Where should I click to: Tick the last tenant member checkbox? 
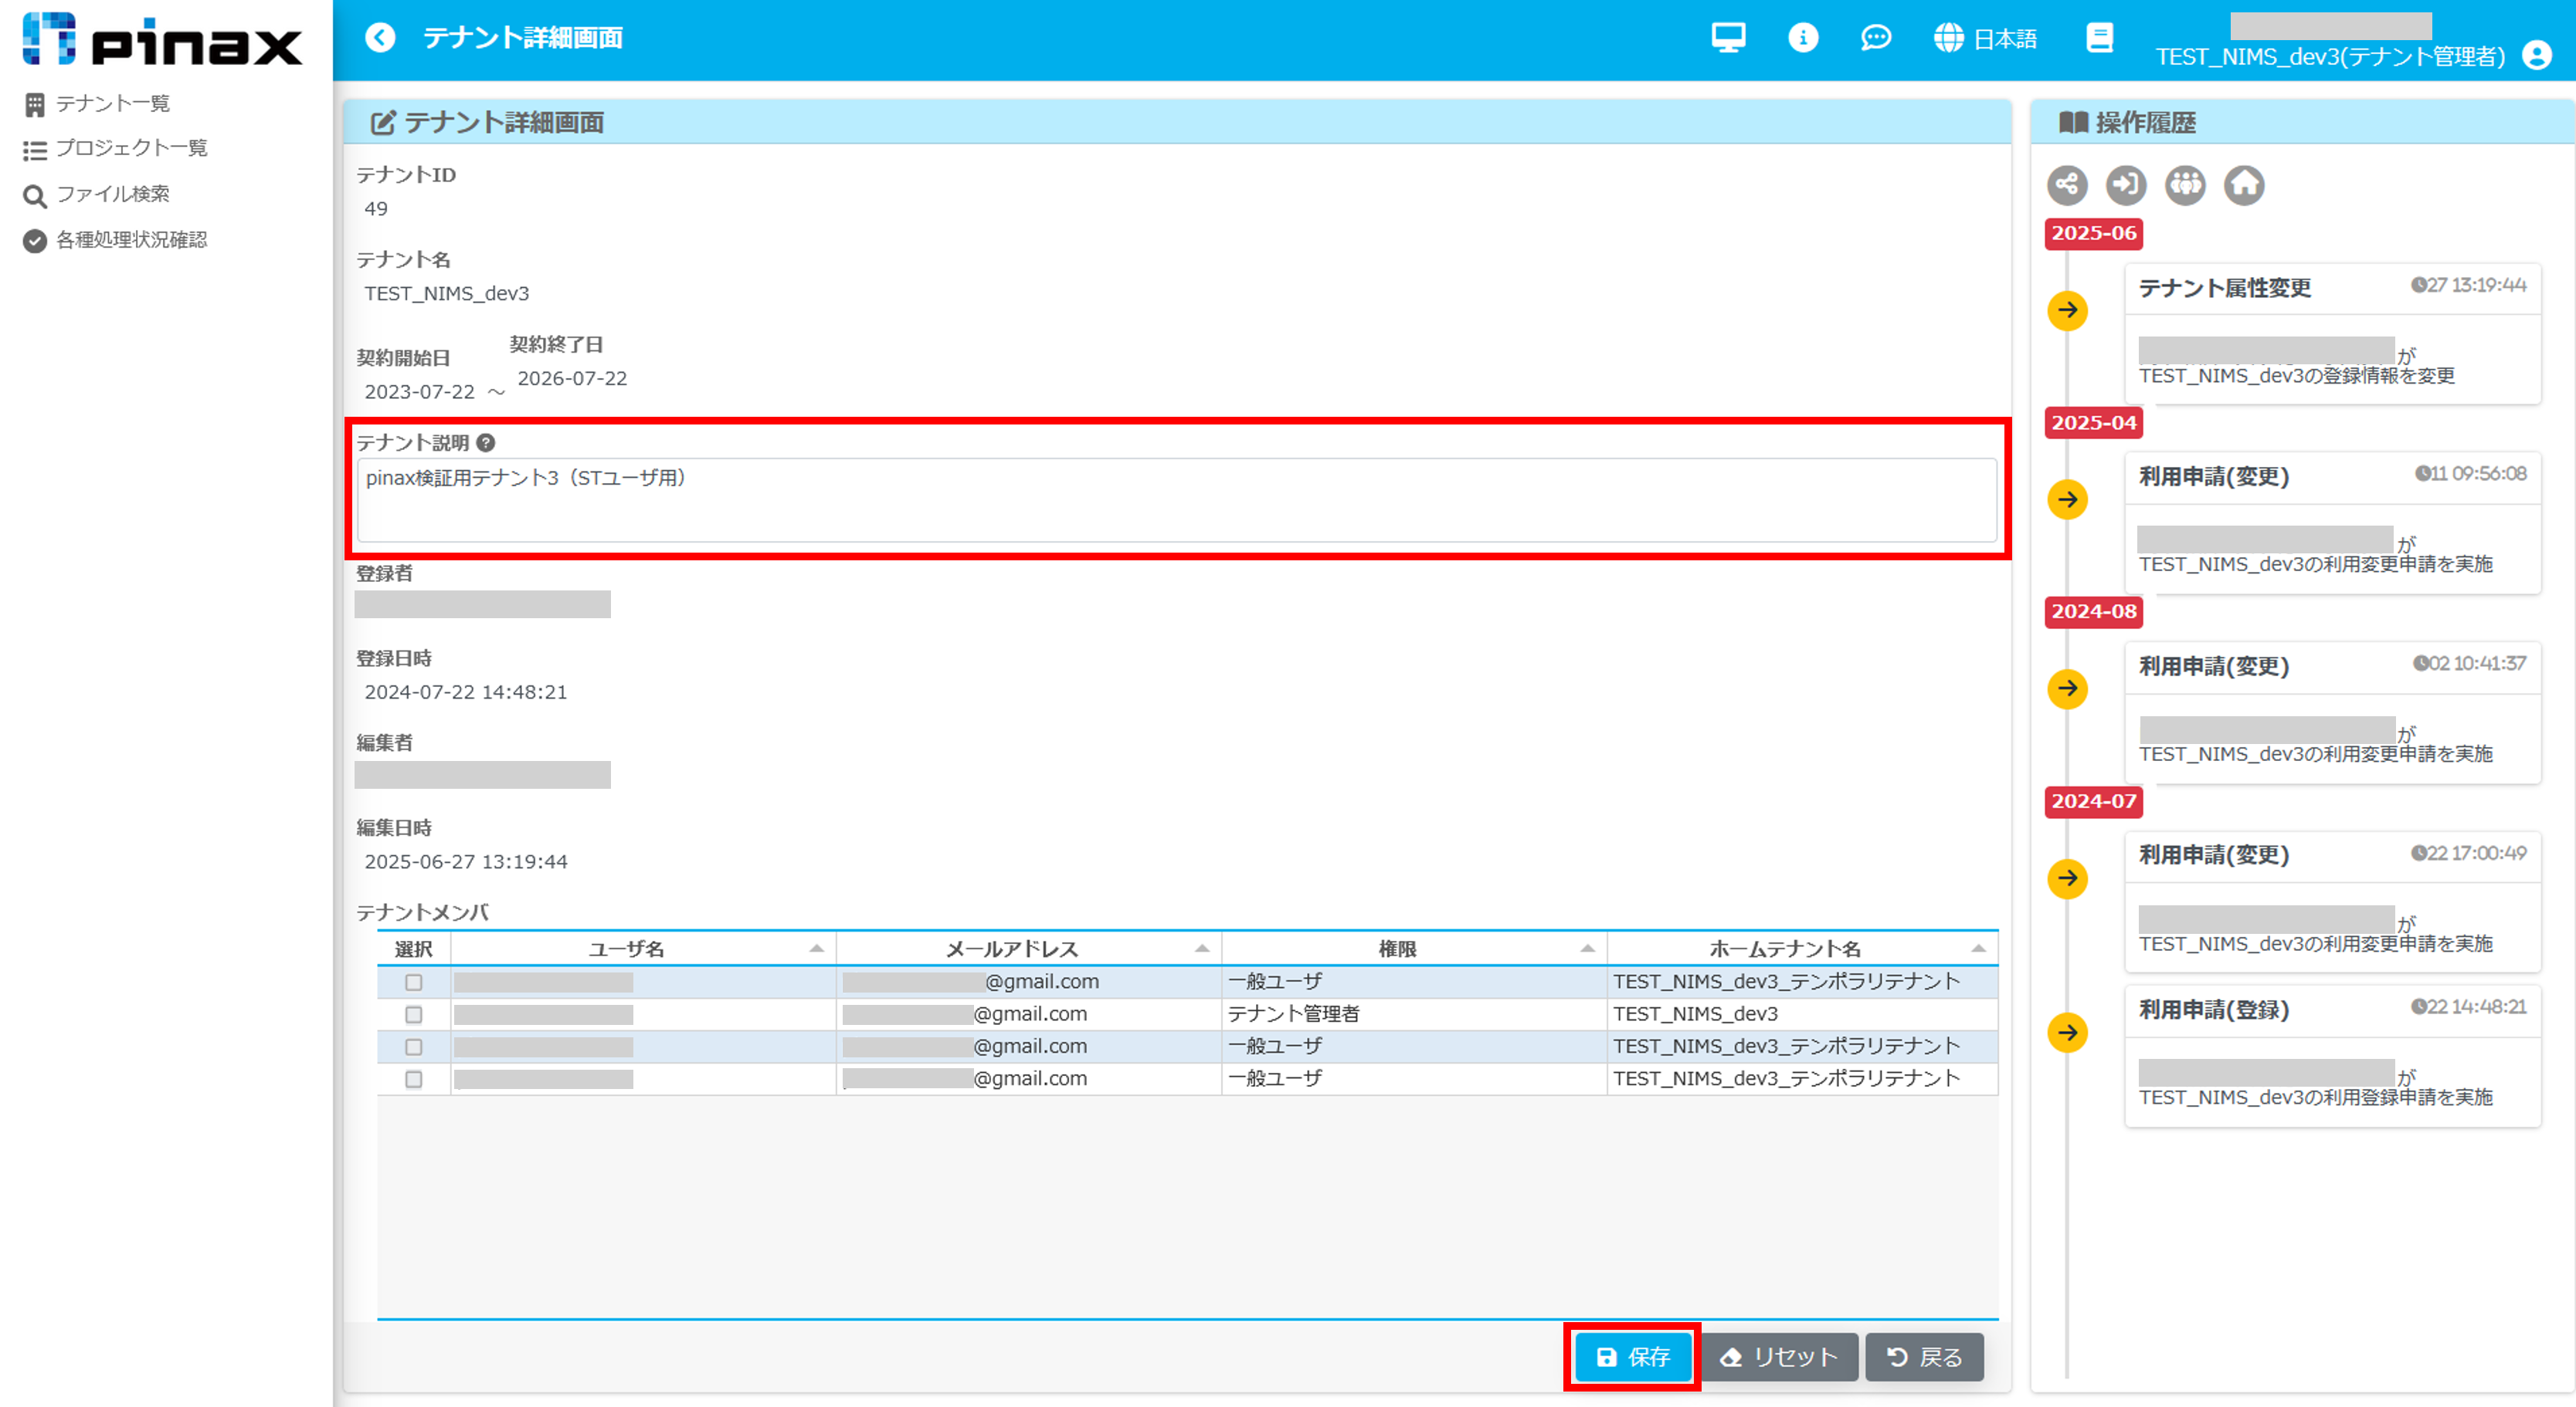(x=413, y=1079)
